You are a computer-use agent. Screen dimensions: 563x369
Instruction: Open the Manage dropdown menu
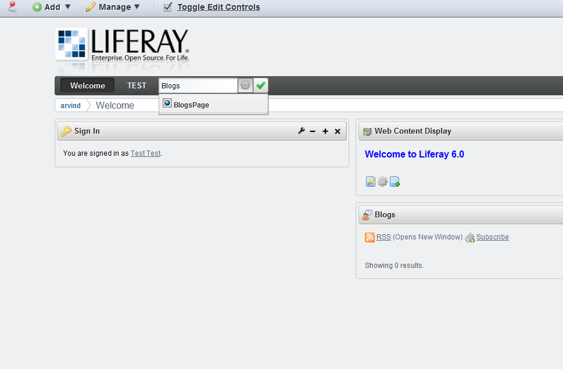(x=113, y=8)
